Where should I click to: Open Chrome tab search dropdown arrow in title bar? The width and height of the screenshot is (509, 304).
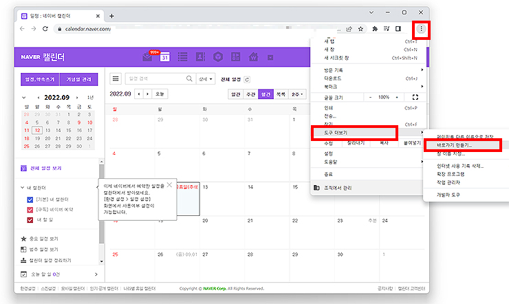[x=371, y=12]
